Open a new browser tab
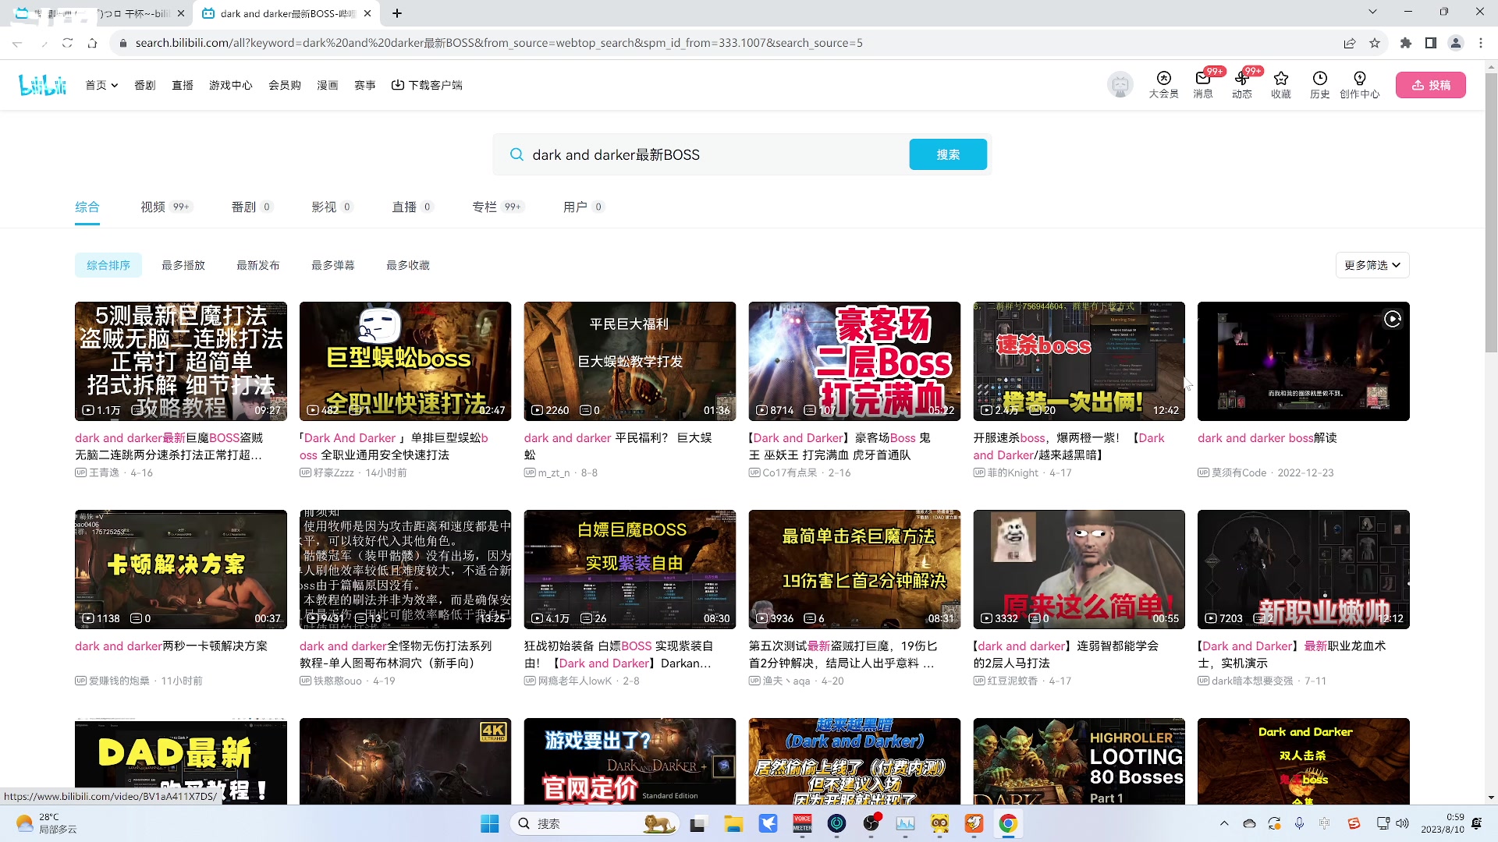The image size is (1498, 842). click(397, 13)
